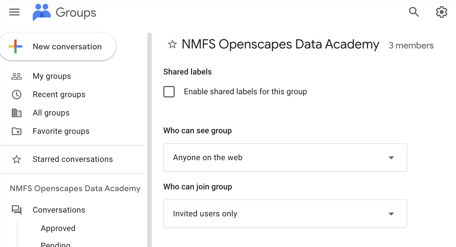This screenshot has width=456, height=247.
Task: Star the NMFS Openscapes Data Academy group
Action: tap(172, 44)
